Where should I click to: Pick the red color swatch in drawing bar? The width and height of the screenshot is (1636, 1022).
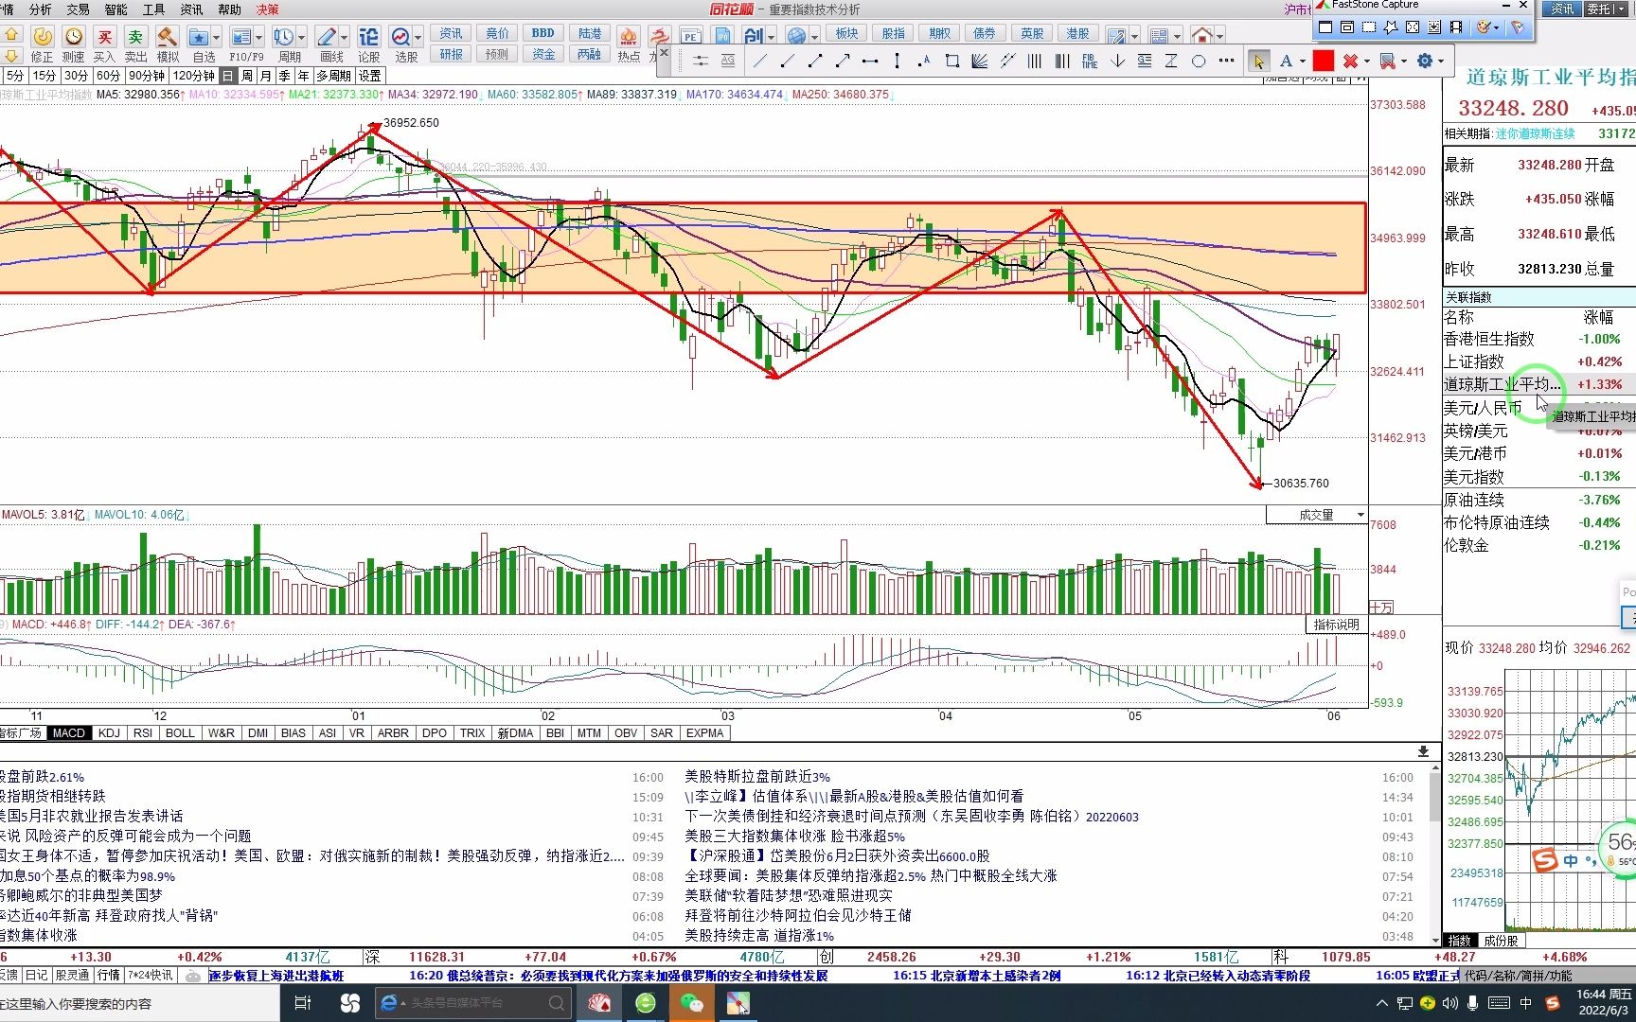[x=1324, y=62]
